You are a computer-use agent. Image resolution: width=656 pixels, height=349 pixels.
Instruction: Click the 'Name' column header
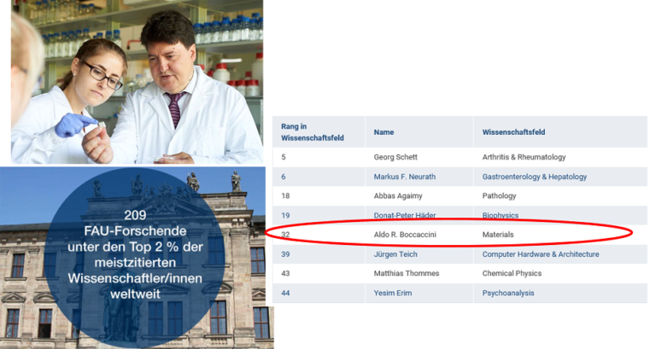pyautogui.click(x=384, y=132)
